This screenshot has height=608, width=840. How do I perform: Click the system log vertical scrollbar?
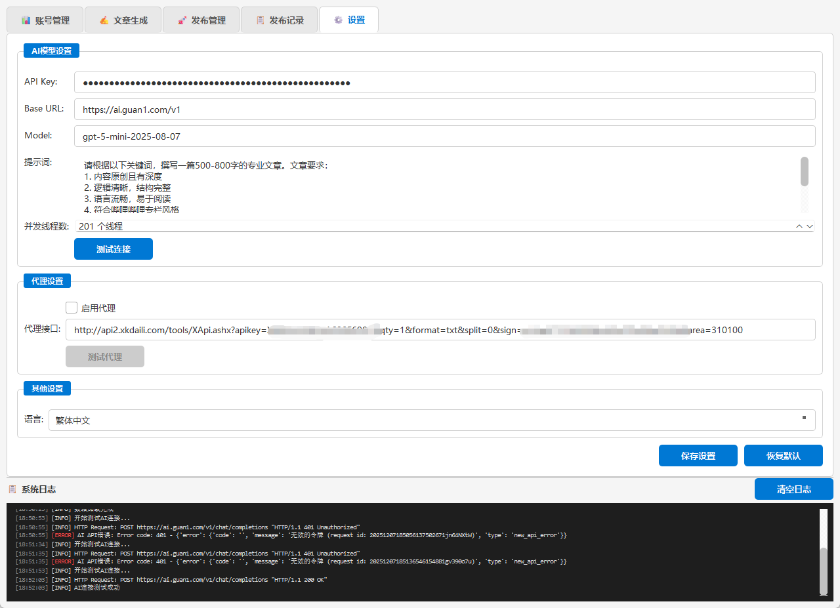[x=823, y=569]
